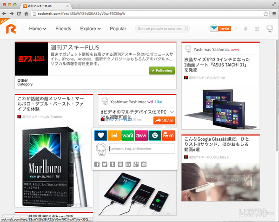Open the 週アスPLUS source logo
The image size is (279, 222).
pyautogui.click(x=31, y=59)
